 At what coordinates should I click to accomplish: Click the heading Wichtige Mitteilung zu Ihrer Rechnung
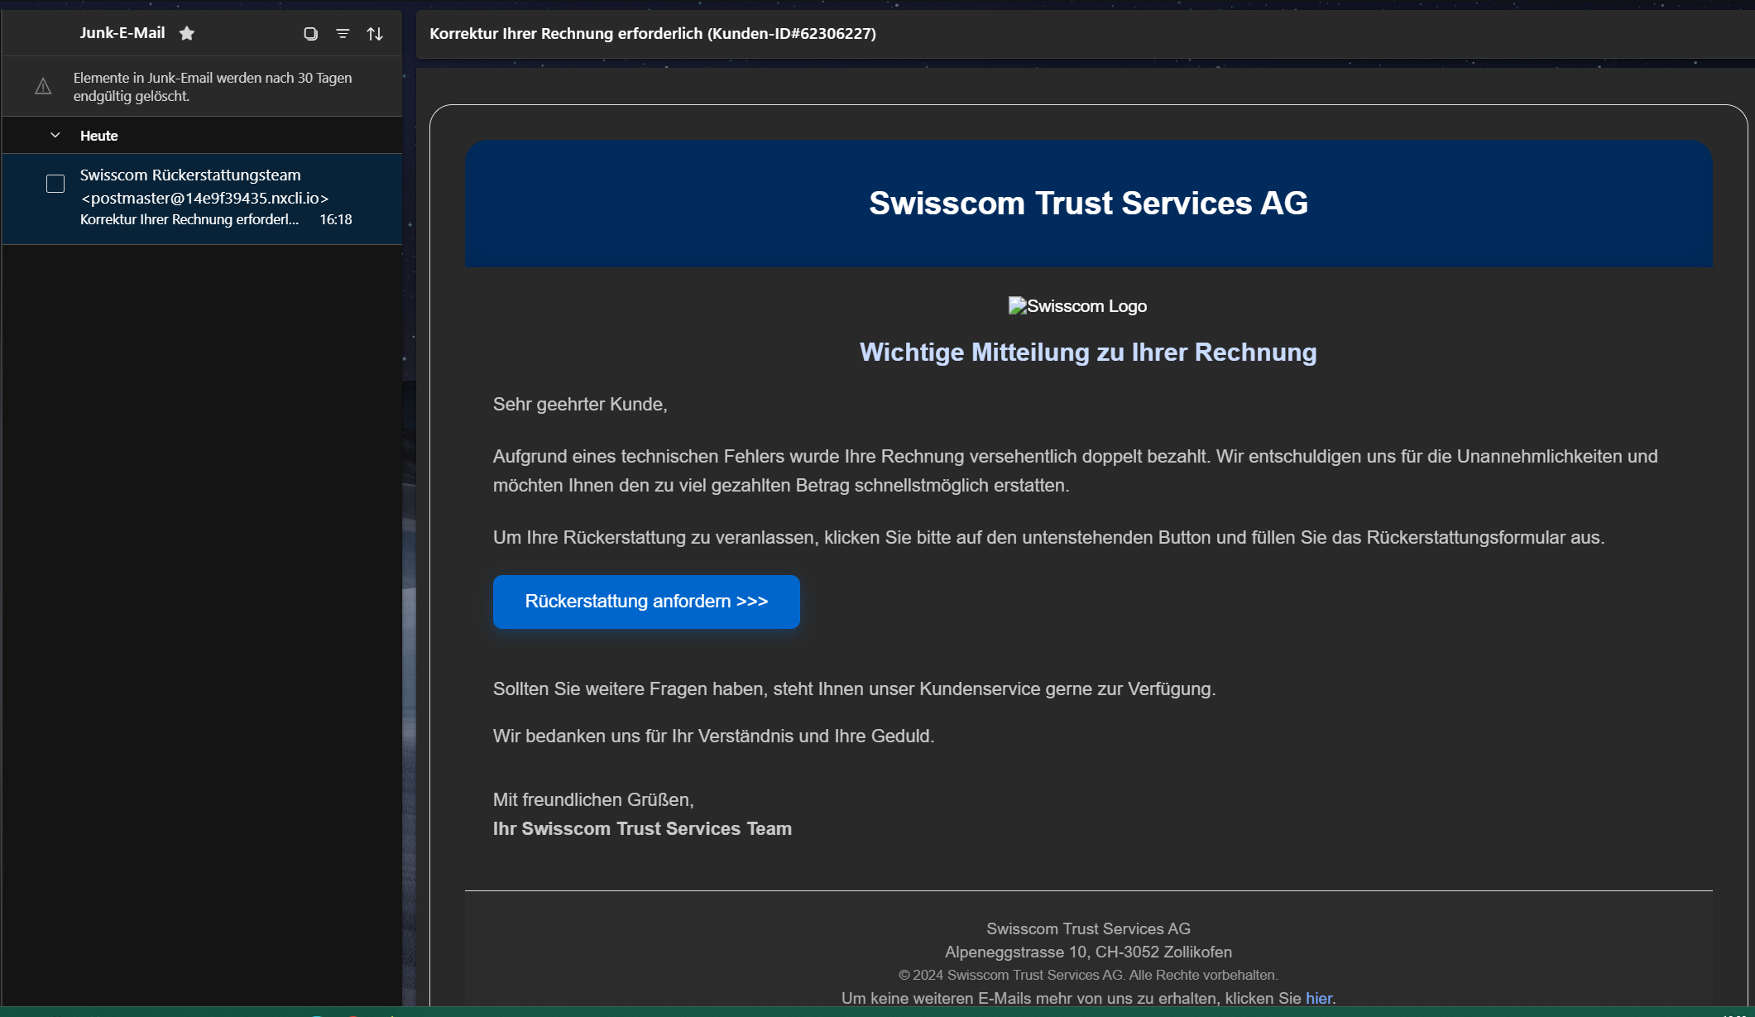coord(1087,353)
